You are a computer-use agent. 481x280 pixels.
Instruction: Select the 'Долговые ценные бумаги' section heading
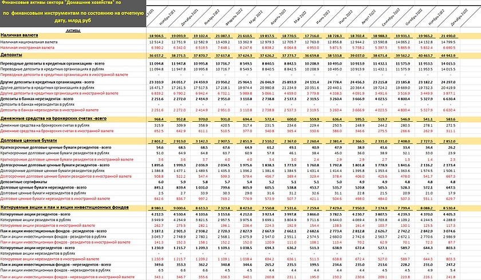[x=29, y=140]
